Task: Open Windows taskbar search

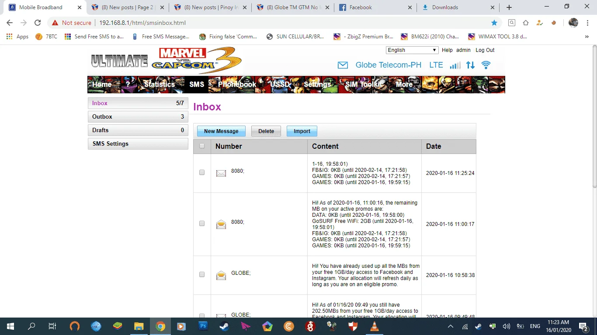Action: [31, 326]
